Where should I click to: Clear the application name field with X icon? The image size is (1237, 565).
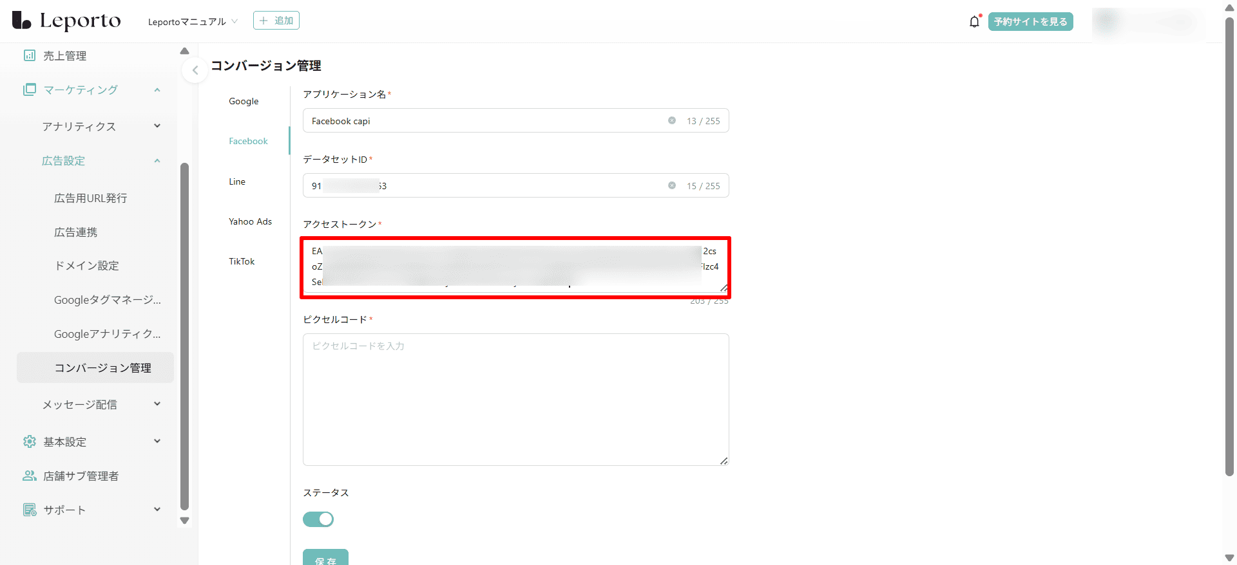pos(672,121)
